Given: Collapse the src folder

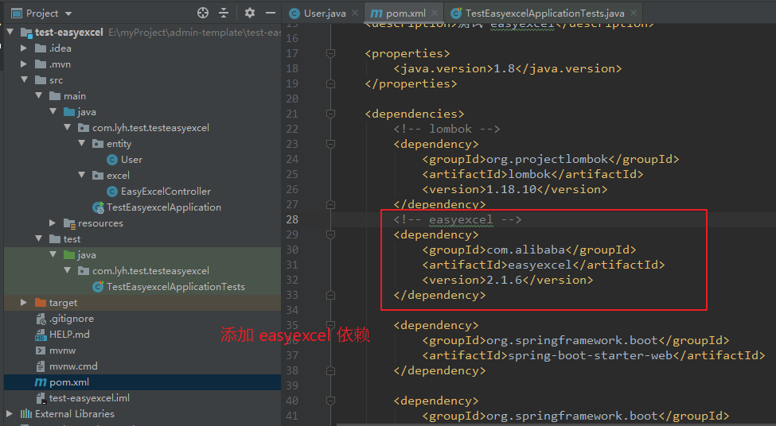Looking at the screenshot, I should pyautogui.click(x=24, y=79).
